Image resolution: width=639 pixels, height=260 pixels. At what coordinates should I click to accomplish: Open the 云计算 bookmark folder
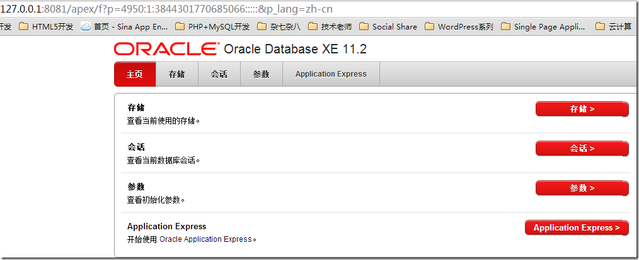click(613, 27)
